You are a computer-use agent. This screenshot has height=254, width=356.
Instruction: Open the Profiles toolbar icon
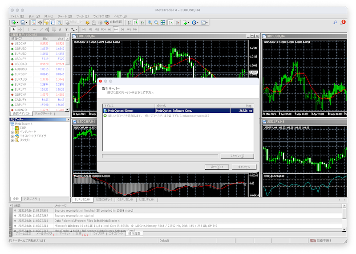tap(23, 22)
